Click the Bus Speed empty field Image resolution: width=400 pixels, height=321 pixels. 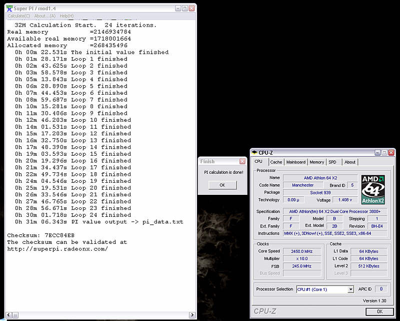pyautogui.click(x=302, y=273)
